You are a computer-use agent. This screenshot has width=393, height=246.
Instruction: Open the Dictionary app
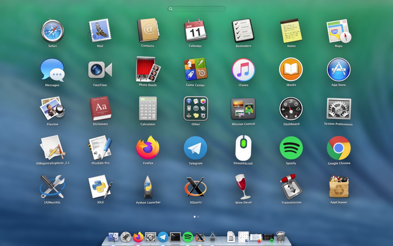click(x=100, y=108)
